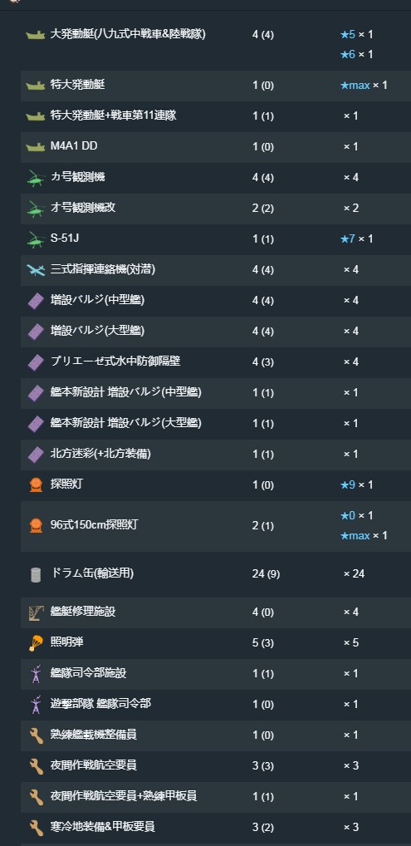Click the ★max improvement label for 特大発動艇
Image resolution: width=411 pixels, height=846 pixels.
coord(355,86)
